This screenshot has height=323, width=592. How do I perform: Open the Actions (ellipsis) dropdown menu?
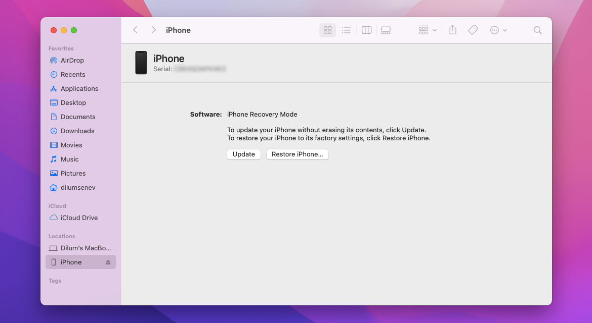[x=497, y=30]
